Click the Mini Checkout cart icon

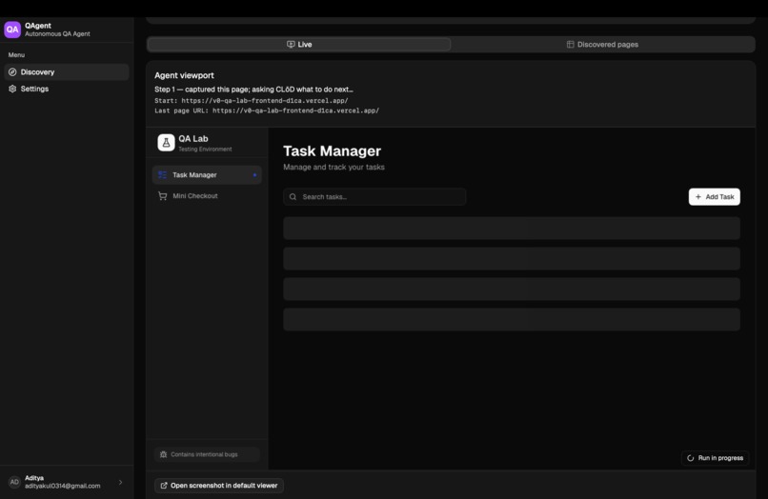(x=163, y=196)
